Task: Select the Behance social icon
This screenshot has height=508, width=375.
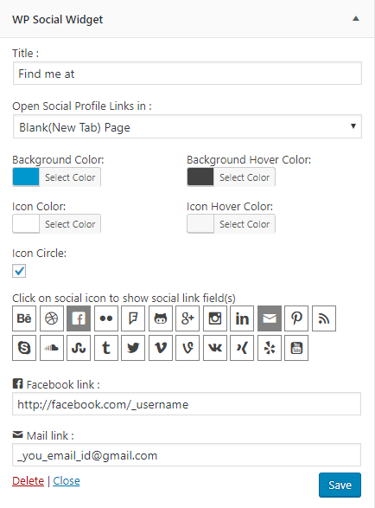Action: [24, 318]
